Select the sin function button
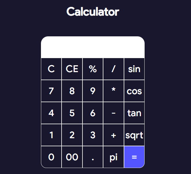The width and height of the screenshot is (191, 174). pos(134,69)
